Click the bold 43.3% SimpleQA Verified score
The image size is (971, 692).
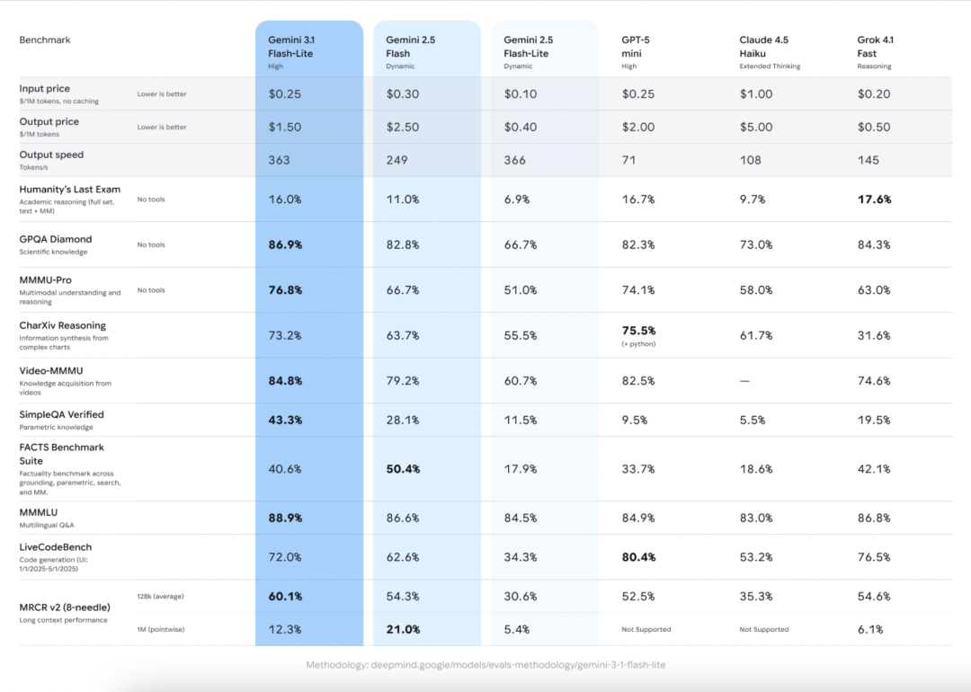click(286, 420)
